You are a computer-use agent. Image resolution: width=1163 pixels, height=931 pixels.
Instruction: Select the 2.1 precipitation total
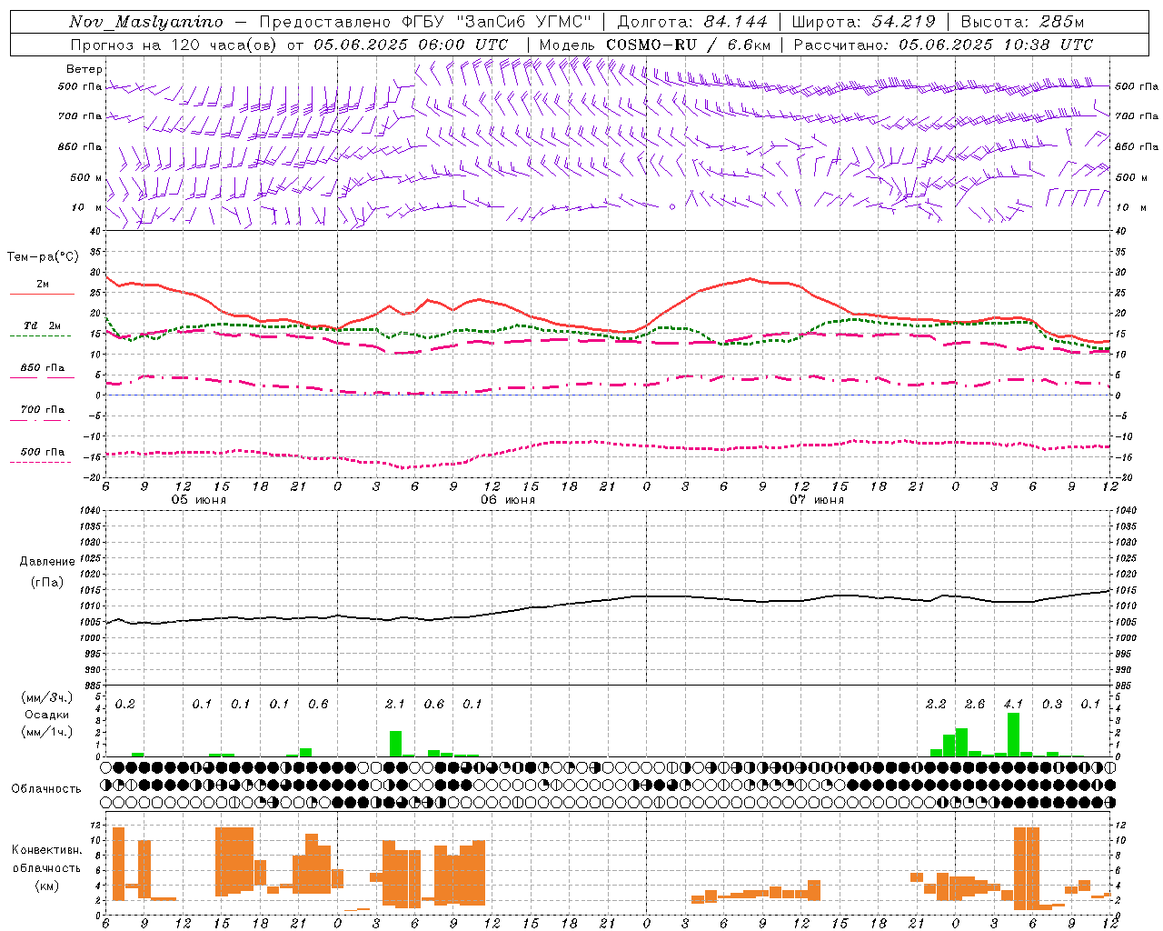pyautogui.click(x=395, y=705)
